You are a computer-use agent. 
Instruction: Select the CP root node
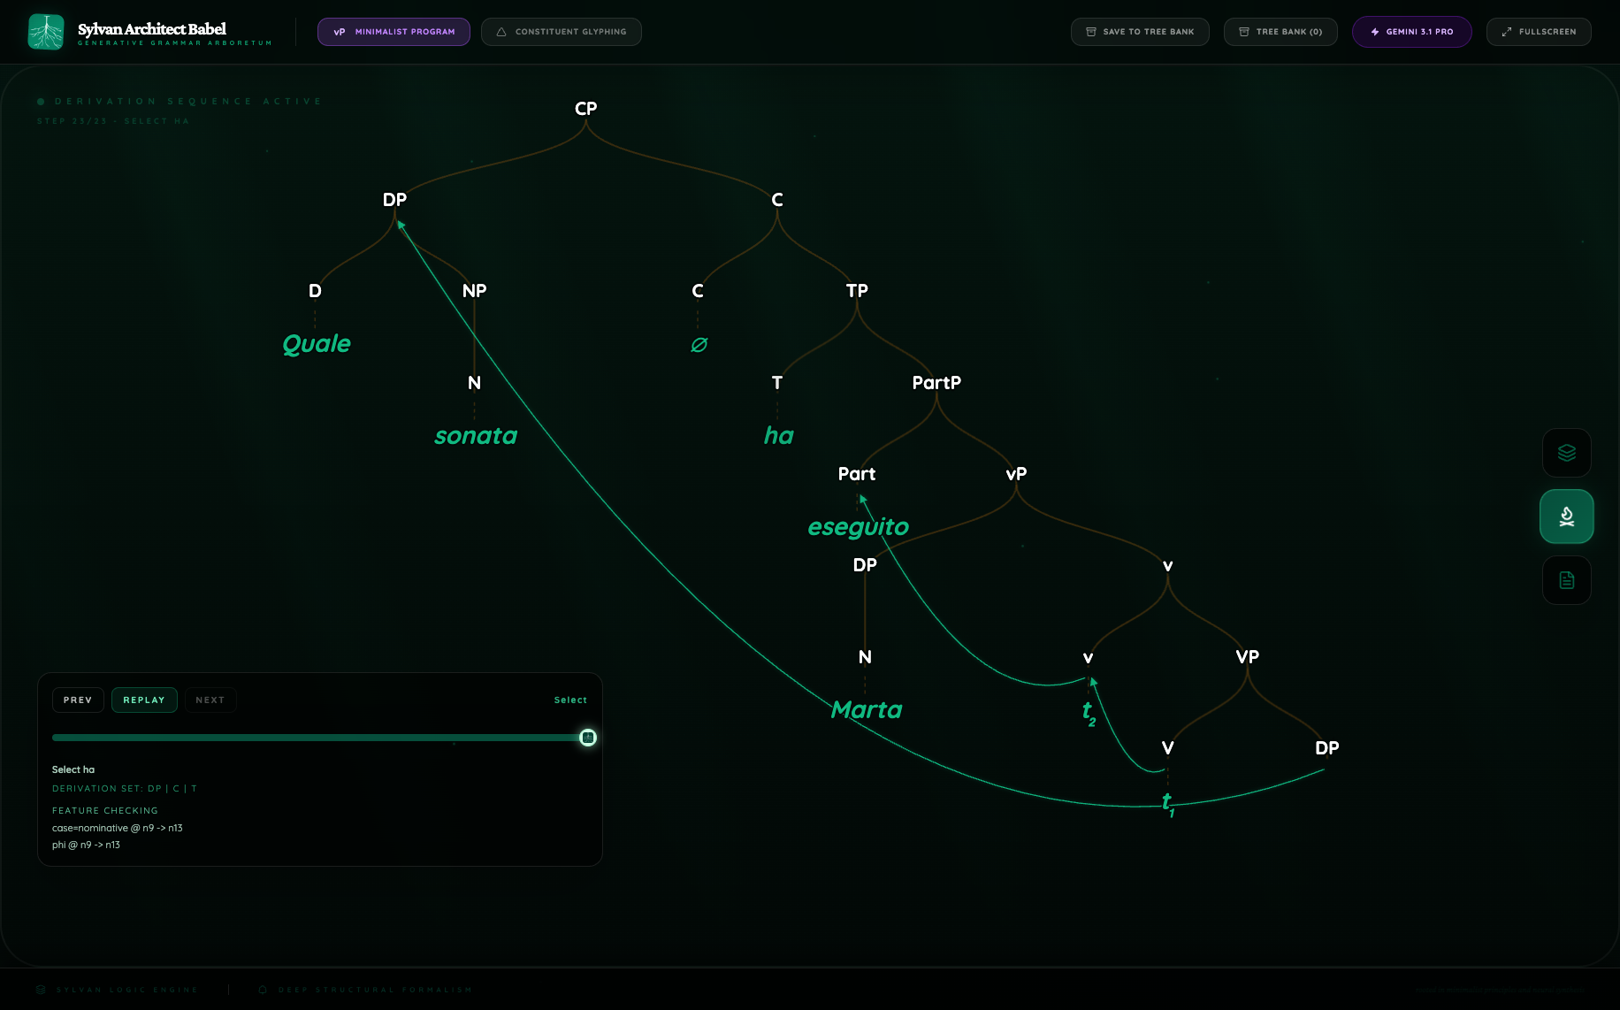click(x=585, y=109)
